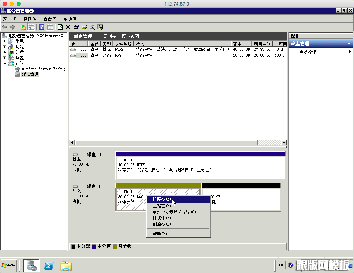
Task: Click the Properties icon in the toolbar
Action: (76, 27)
